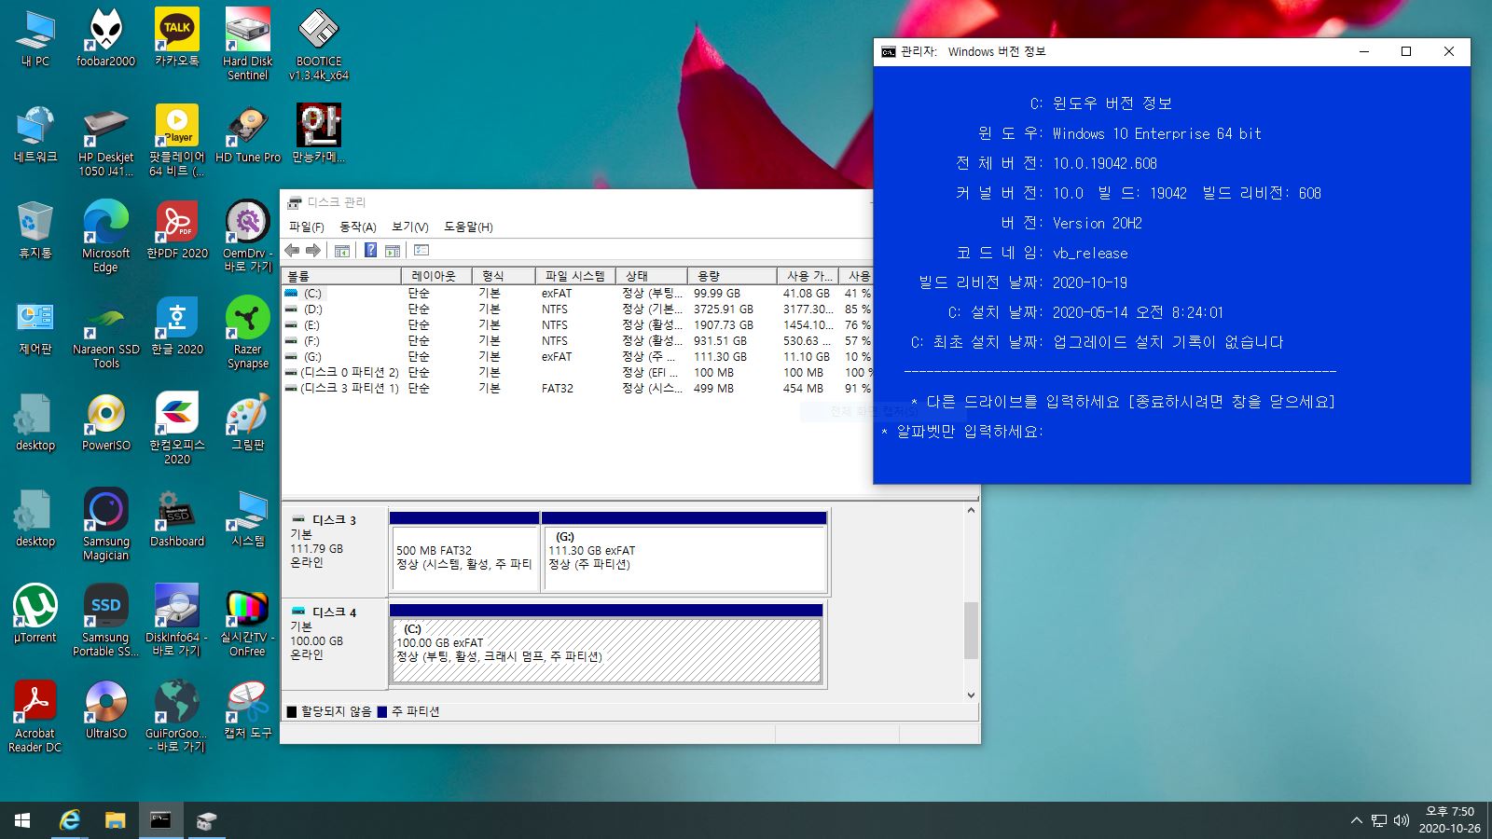The image size is (1492, 839).
Task: Open the KakaoTalk desktop icon
Action: 177,39
